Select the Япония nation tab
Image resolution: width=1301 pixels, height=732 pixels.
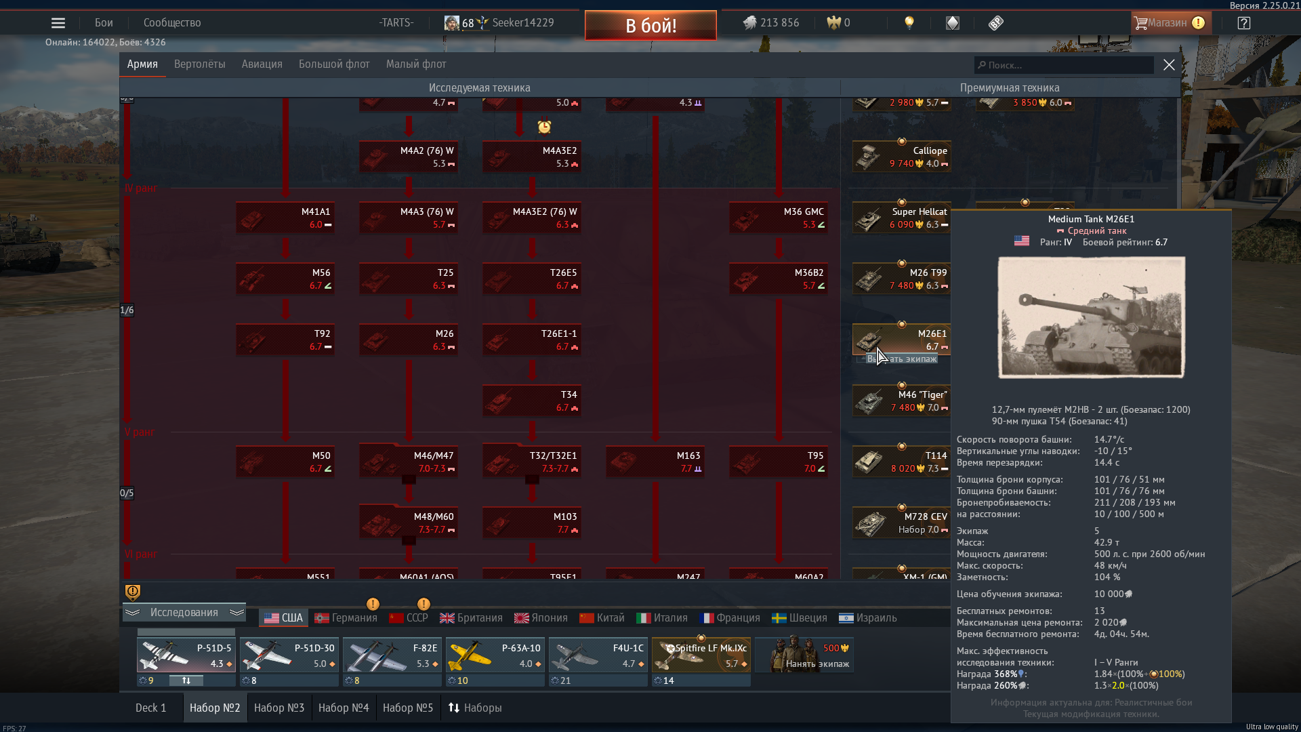pyautogui.click(x=541, y=618)
